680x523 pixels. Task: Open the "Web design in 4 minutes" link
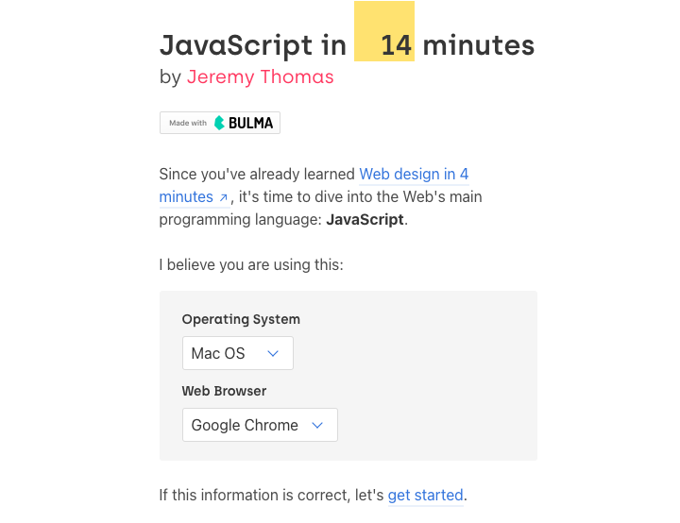coord(413,175)
